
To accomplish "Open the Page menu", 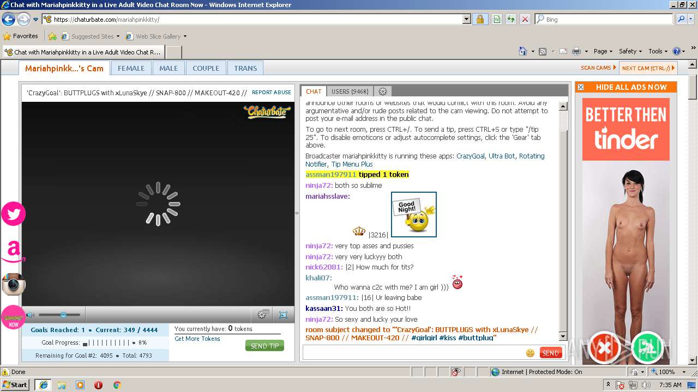I will pos(603,51).
